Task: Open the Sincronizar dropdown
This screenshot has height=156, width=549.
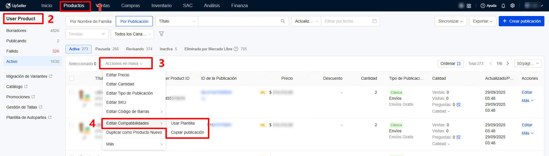Action: point(450,21)
